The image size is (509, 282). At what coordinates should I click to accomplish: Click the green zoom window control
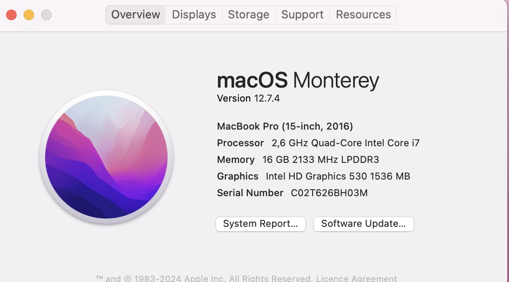pyautogui.click(x=46, y=14)
